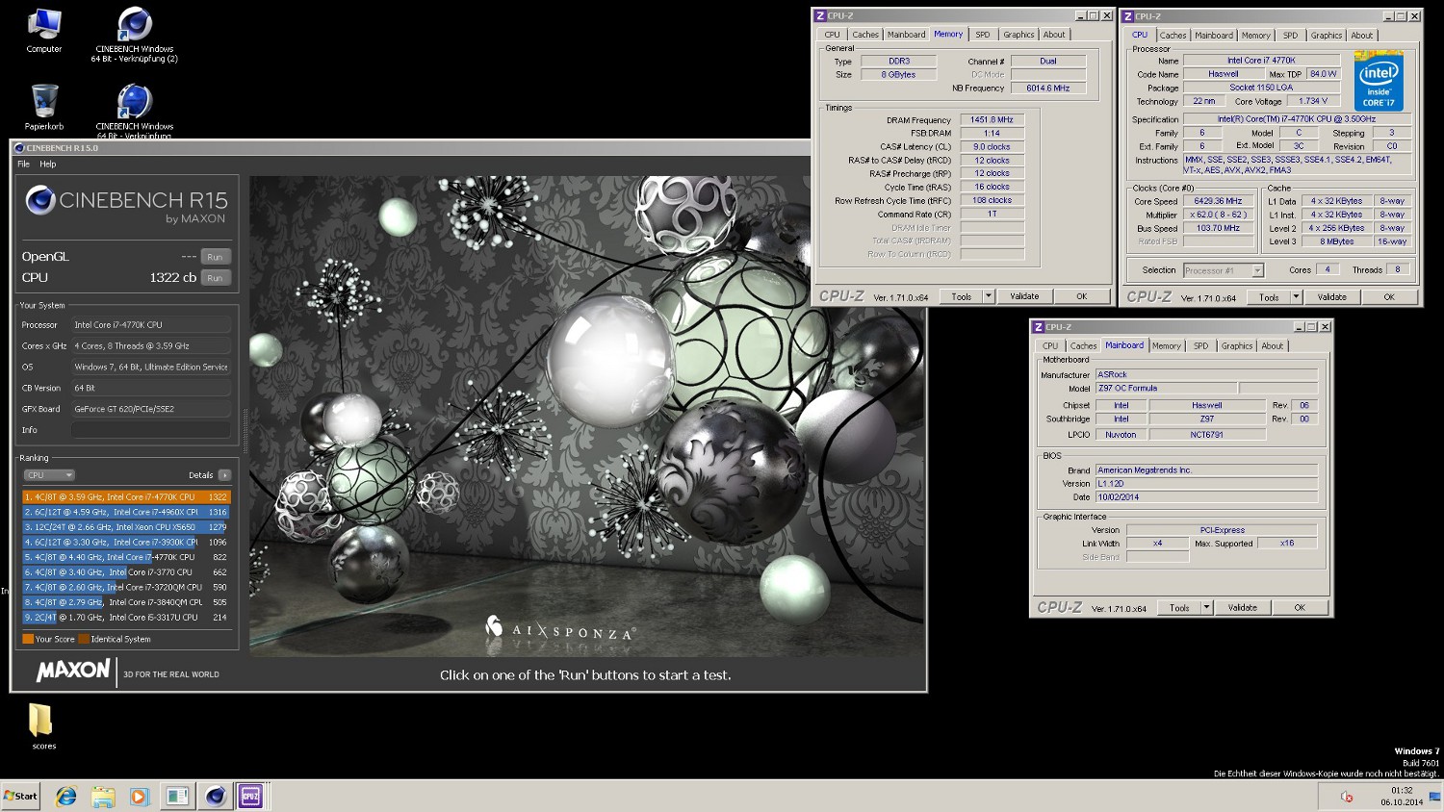Screen dimensions: 1444x812
Task: Run the CPU benchmark test
Action: coord(216,278)
